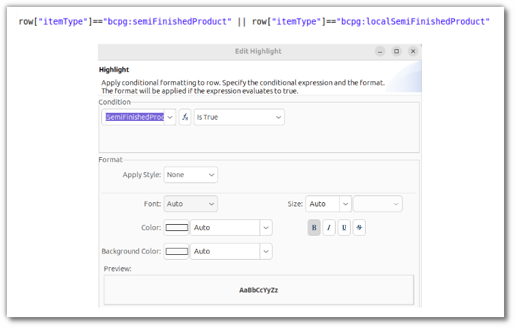Close the Edit Highlight dialog
Image resolution: width=515 pixels, height=328 pixels.
(413, 51)
